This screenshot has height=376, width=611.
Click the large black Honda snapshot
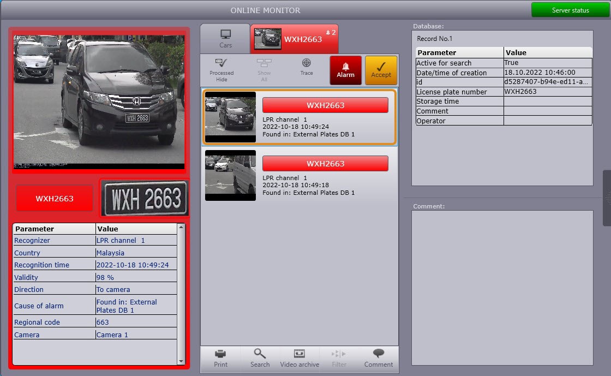point(99,102)
